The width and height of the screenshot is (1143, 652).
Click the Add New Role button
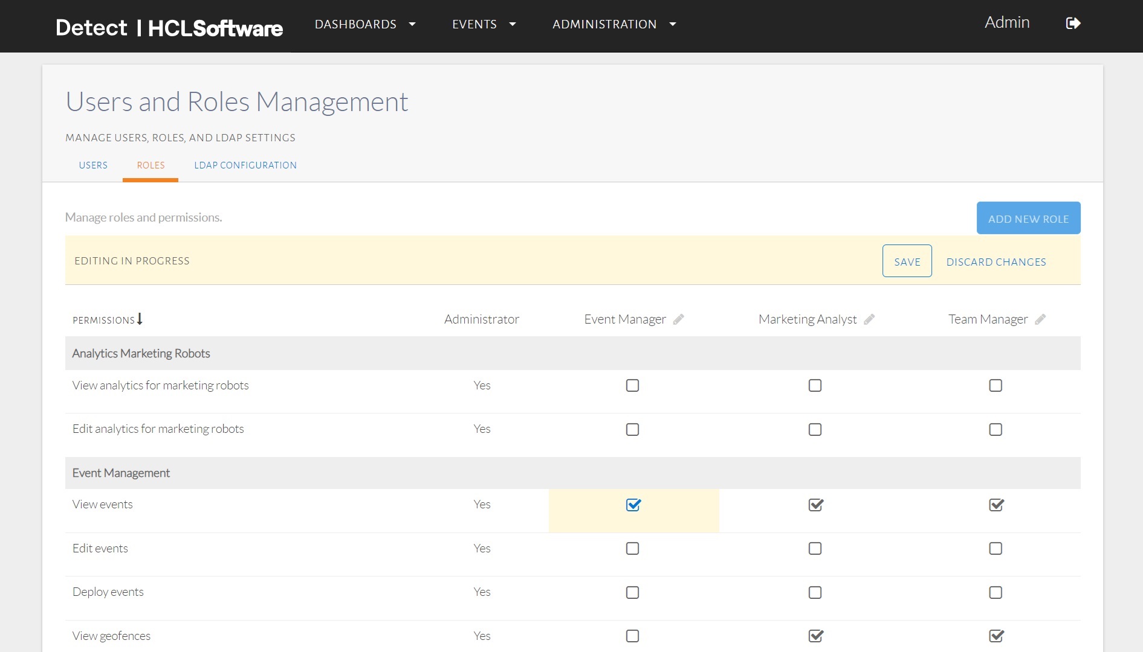(1028, 219)
